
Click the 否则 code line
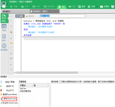pyautogui.click(x=26, y=29)
